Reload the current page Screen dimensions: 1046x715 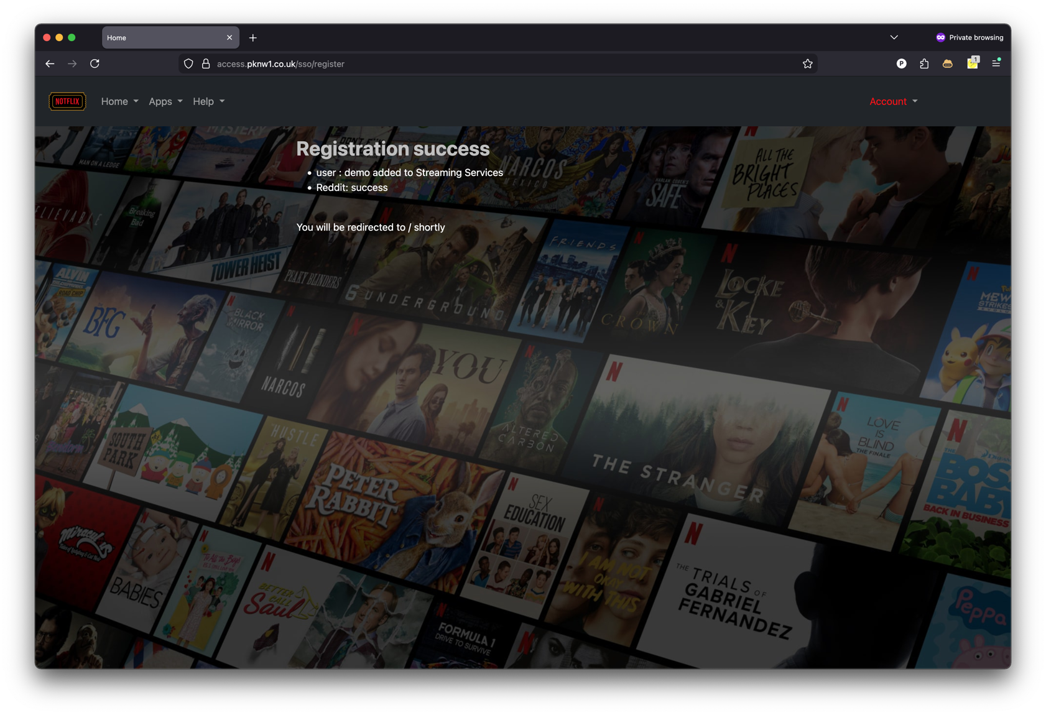click(x=95, y=63)
